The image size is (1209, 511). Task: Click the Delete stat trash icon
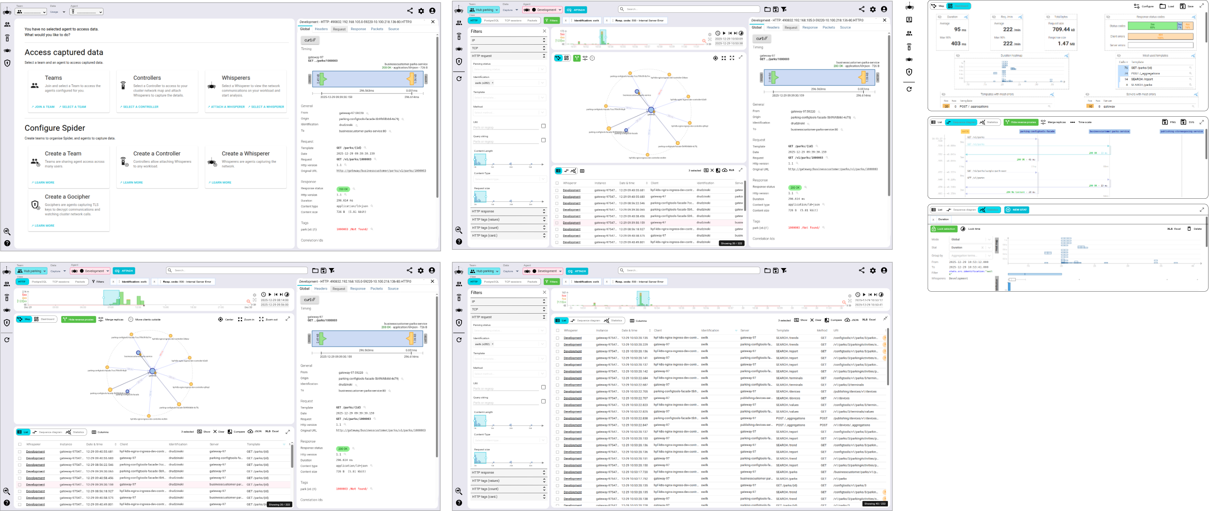click(1189, 229)
